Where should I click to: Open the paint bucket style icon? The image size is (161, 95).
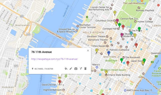point(66,68)
